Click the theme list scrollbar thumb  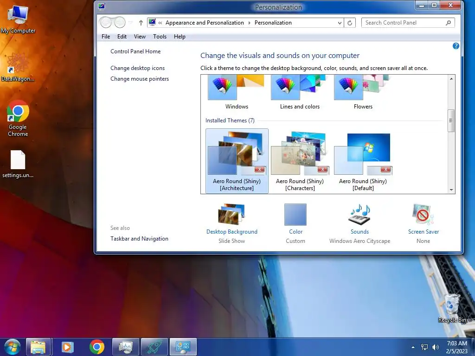click(451, 121)
